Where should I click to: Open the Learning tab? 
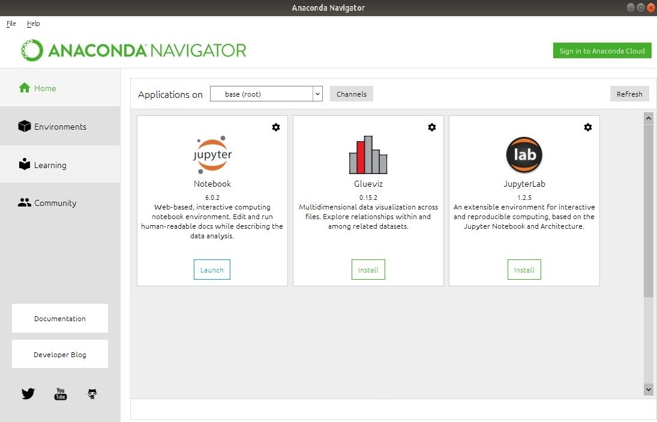tap(60, 164)
